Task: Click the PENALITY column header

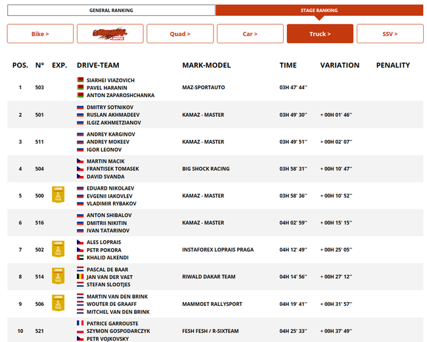Action: point(393,65)
